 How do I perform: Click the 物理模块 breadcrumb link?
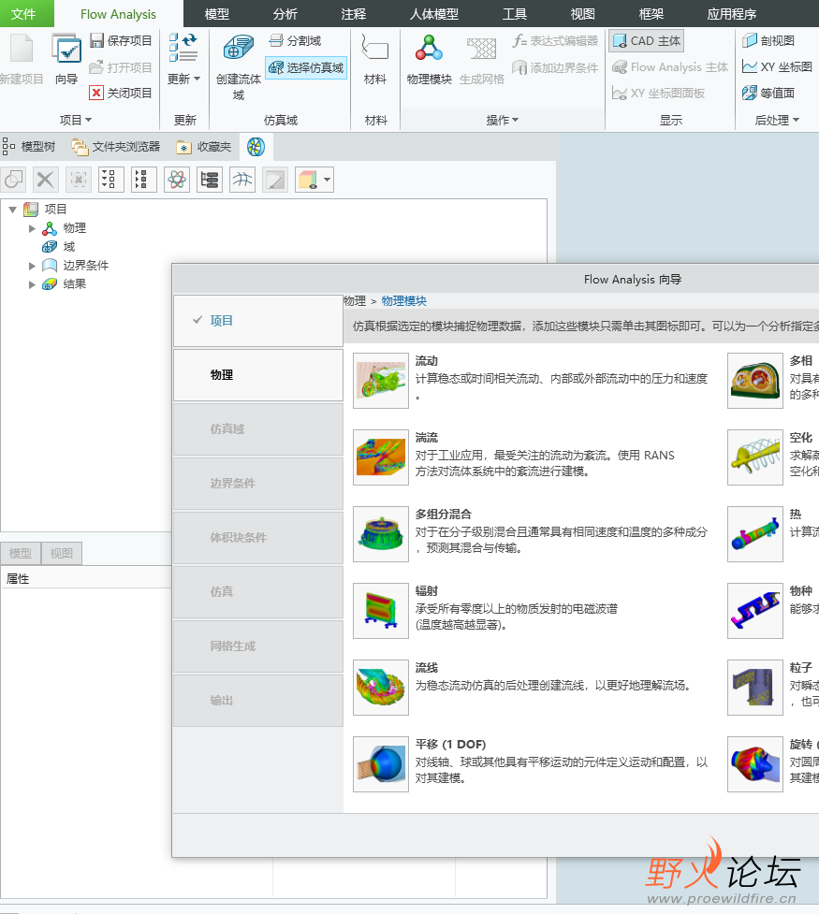pyautogui.click(x=403, y=301)
